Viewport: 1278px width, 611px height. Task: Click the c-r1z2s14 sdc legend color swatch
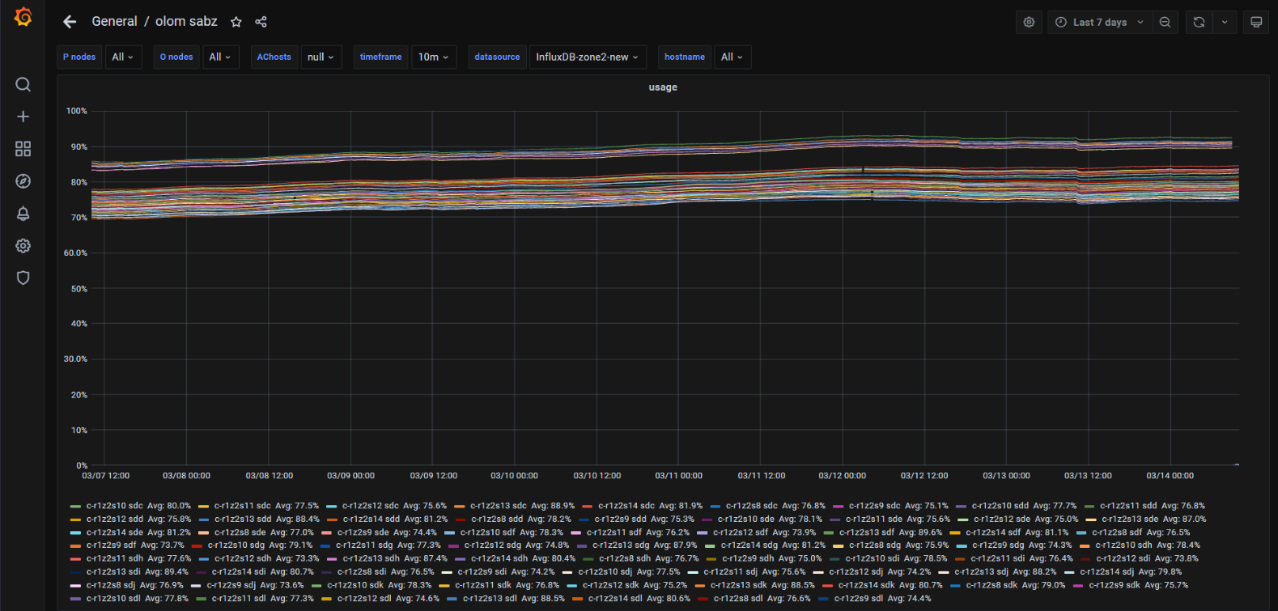click(588, 507)
